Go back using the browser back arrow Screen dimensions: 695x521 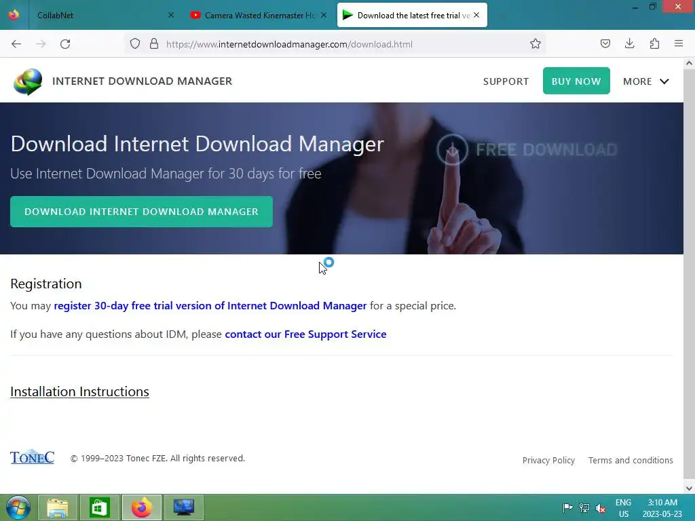pyautogui.click(x=16, y=44)
